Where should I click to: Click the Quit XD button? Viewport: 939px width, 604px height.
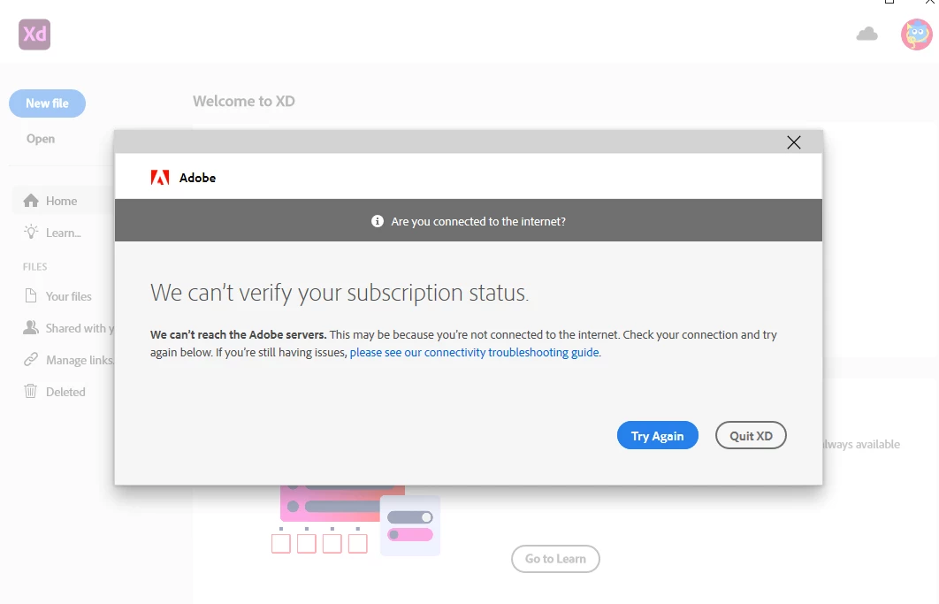pos(751,436)
